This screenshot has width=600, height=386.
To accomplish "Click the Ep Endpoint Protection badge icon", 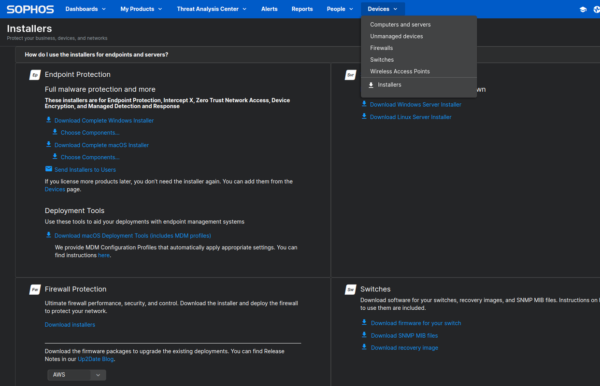I will pyautogui.click(x=34, y=75).
